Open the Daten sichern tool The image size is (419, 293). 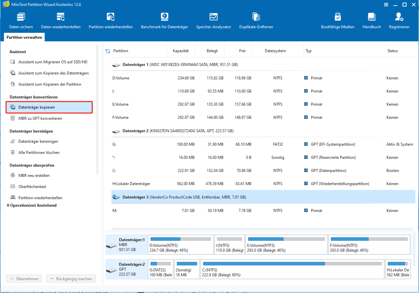[x=21, y=20]
